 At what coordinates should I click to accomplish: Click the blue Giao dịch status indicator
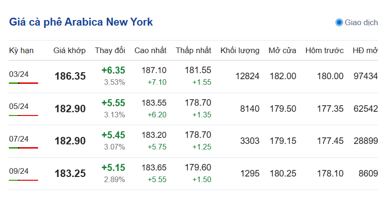pyautogui.click(x=339, y=22)
